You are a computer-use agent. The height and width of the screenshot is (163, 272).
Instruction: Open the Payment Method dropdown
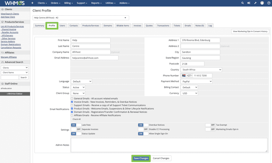point(196,81)
